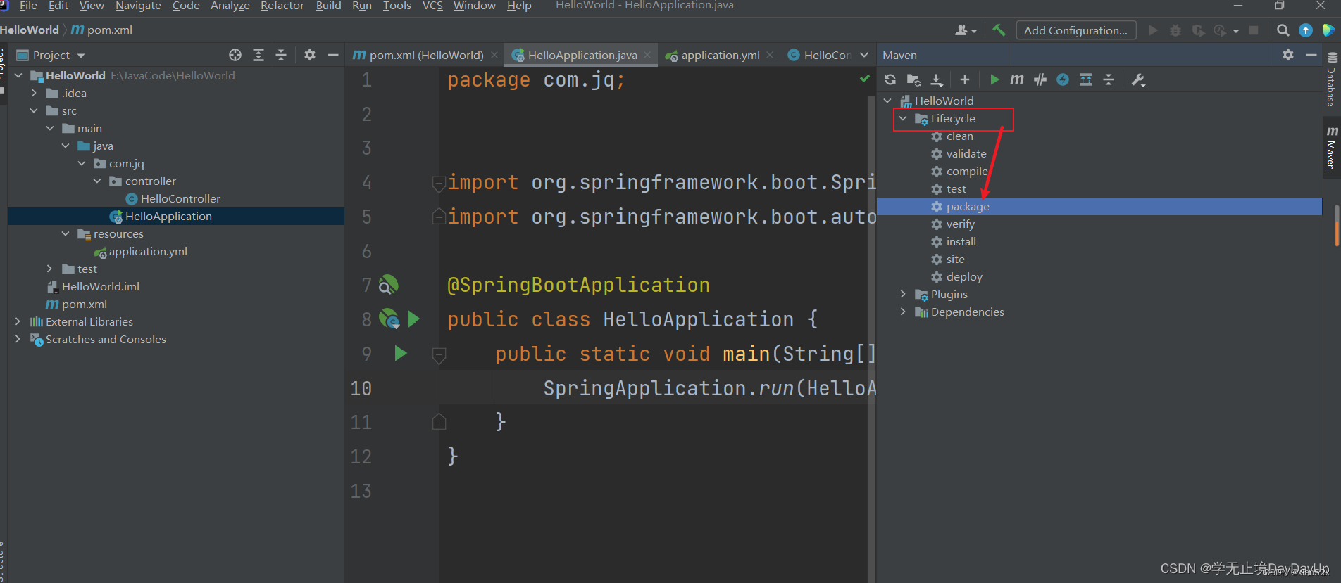Click Add Configuration button
Image resolution: width=1341 pixels, height=583 pixels.
pyautogui.click(x=1075, y=30)
